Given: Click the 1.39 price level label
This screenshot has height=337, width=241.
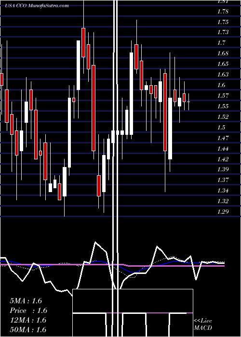Looking at the screenshot, I should pos(223,169).
